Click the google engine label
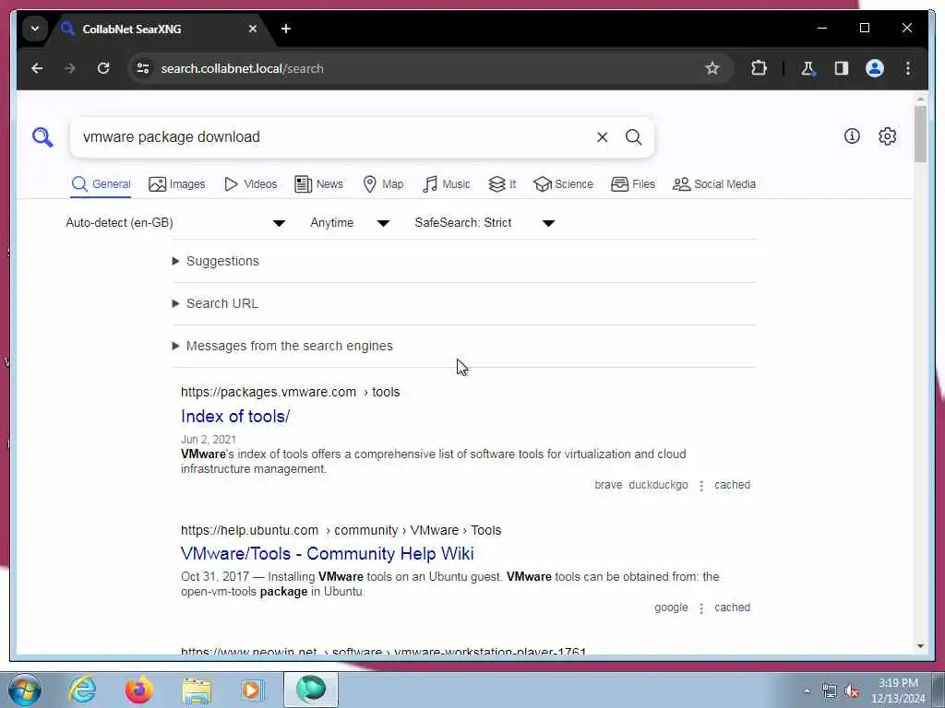This screenshot has height=708, width=945. [671, 608]
